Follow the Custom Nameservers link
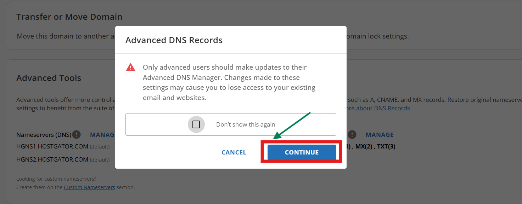The image size is (522, 204). (x=89, y=187)
